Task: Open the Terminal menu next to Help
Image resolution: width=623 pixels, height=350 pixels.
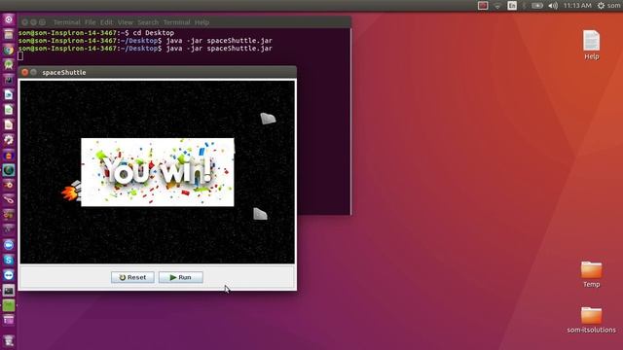Action: click(177, 22)
